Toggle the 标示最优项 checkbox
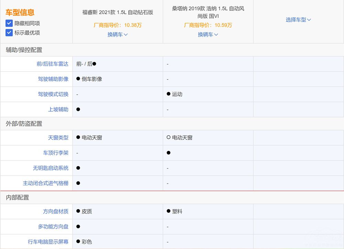 (9, 33)
